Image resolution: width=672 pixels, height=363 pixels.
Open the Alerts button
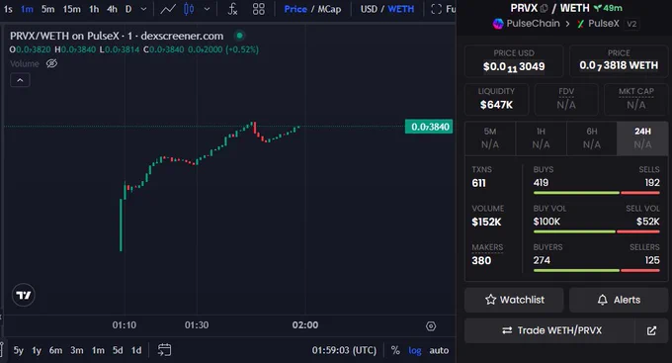[619, 300]
